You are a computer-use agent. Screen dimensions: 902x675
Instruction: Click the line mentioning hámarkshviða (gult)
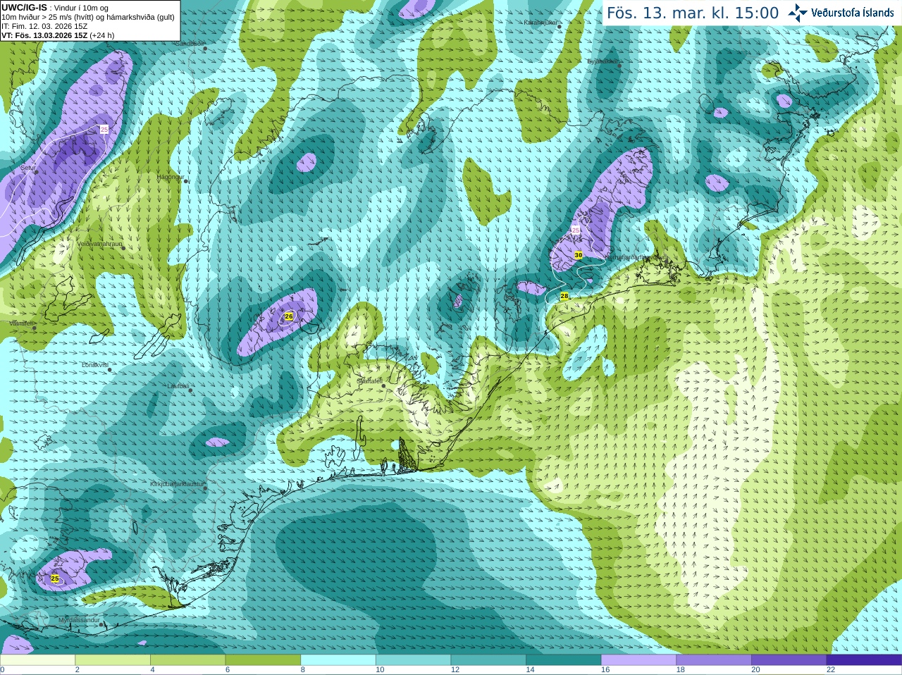pos(88,17)
